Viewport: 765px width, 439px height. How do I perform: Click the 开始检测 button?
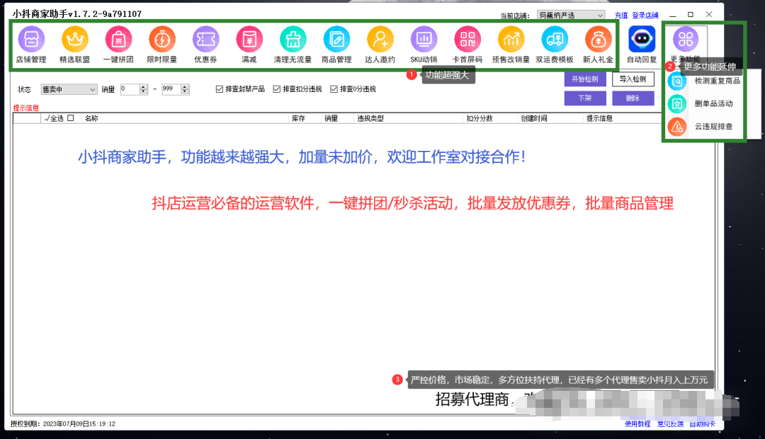point(585,79)
